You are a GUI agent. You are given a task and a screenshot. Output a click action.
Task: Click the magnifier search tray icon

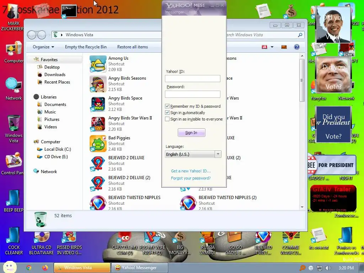(303, 268)
